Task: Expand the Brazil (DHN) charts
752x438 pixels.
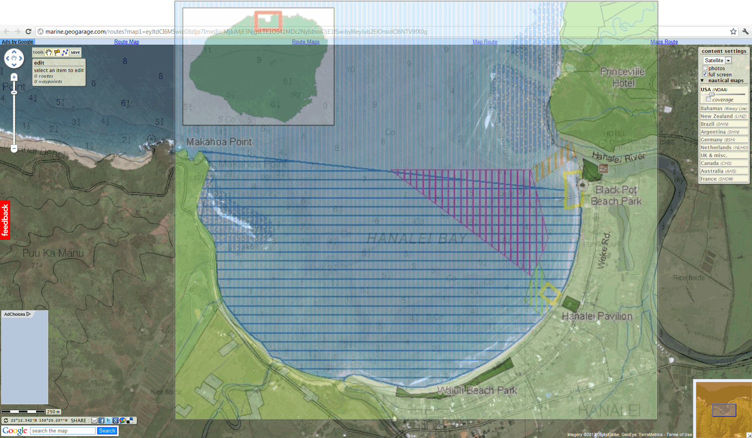Action: (x=724, y=124)
